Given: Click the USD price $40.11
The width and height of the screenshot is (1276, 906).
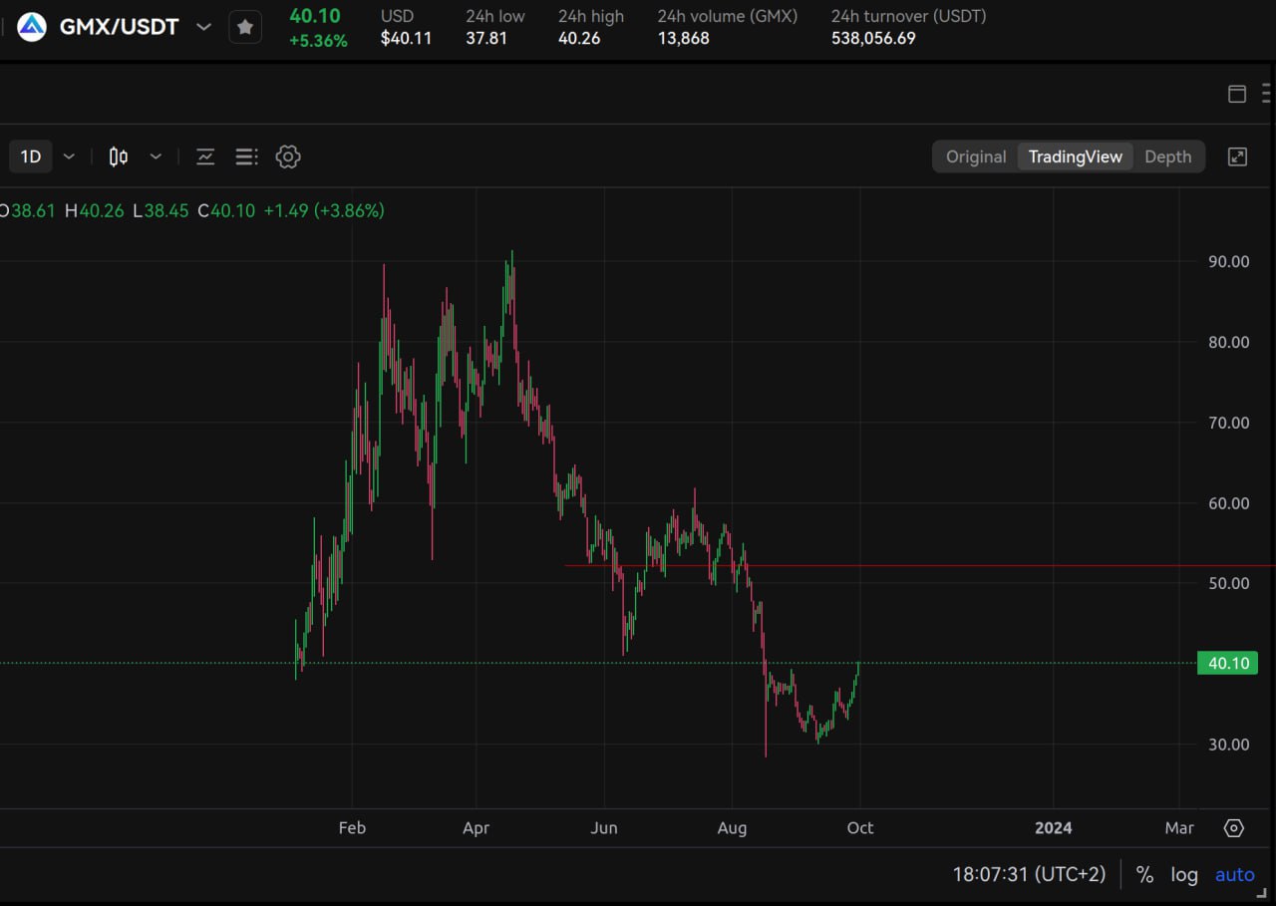Looking at the screenshot, I should pos(407,39).
